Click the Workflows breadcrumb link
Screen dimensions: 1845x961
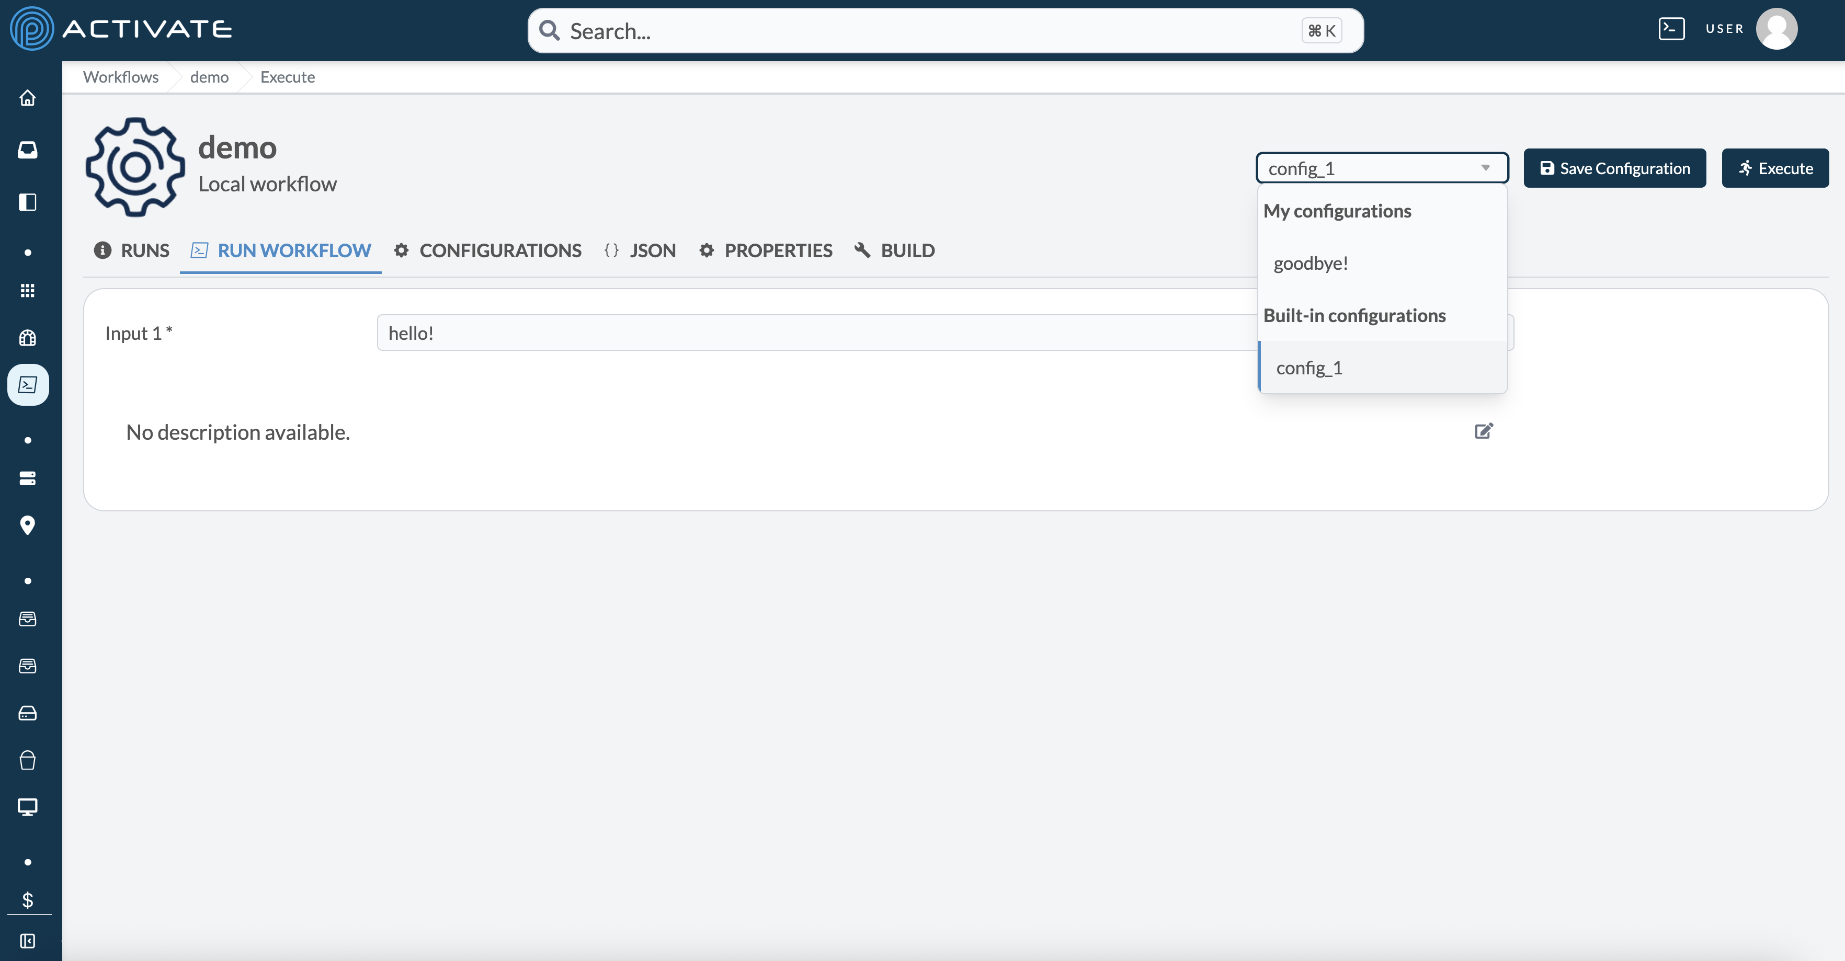pos(120,77)
